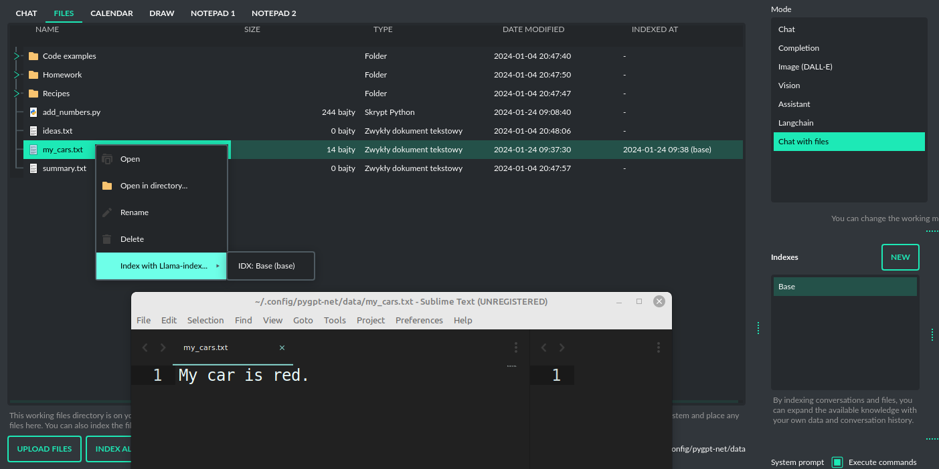The image size is (939, 469).
Task: Click the text file icon beside ideas.txt
Action: coord(33,131)
